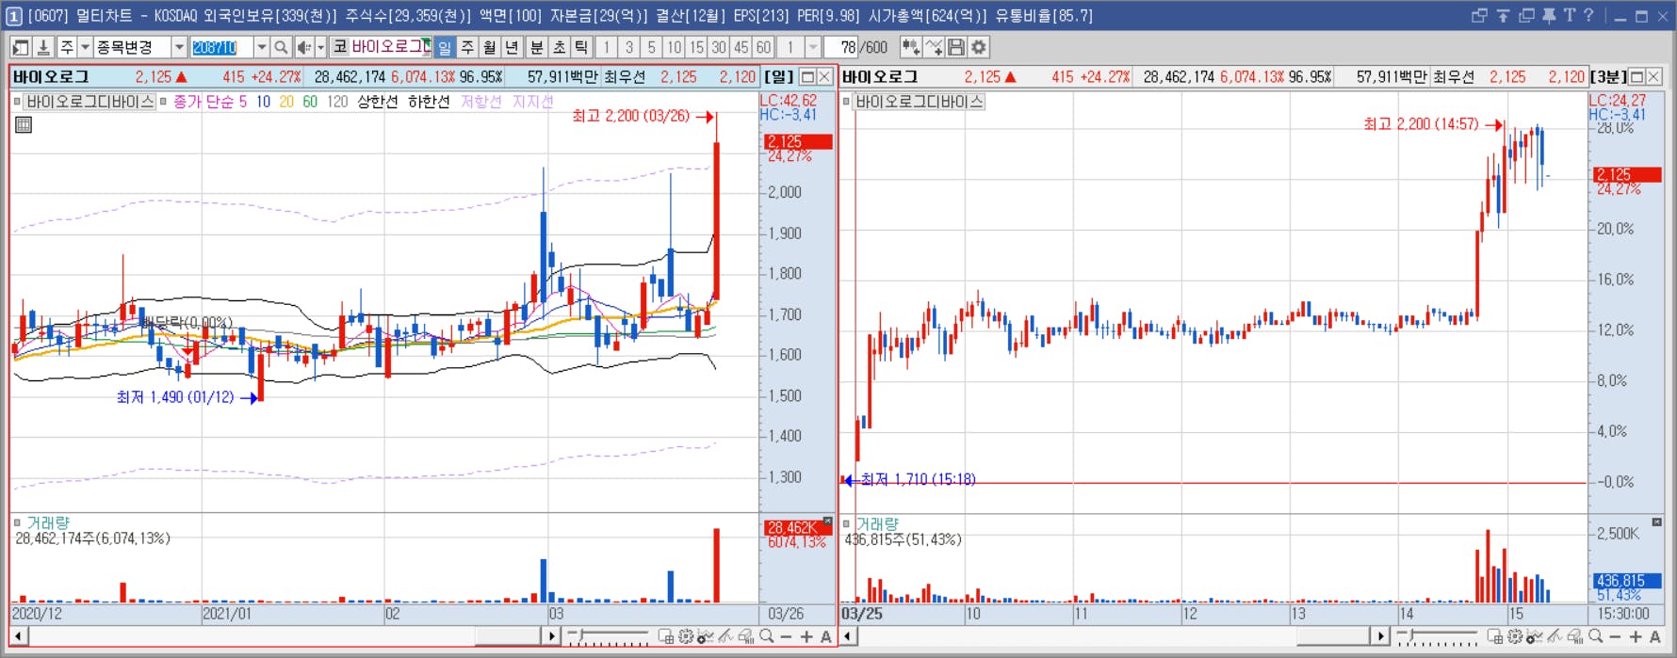Click the drawing-tool icon under daily chart
Image resolution: width=1677 pixels, height=658 pixels.
[x=725, y=636]
